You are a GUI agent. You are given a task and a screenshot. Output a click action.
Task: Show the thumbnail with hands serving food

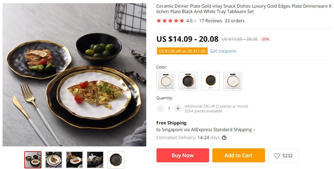[74, 159]
